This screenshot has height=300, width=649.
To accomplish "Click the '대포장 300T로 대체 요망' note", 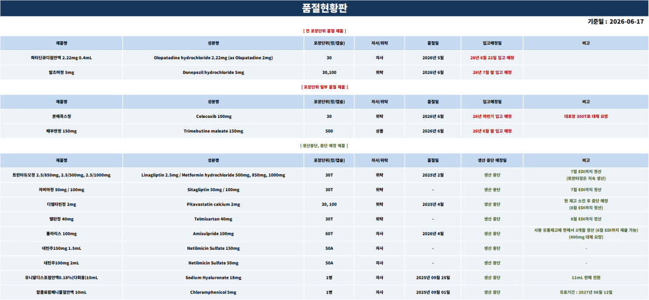I will click(586, 116).
